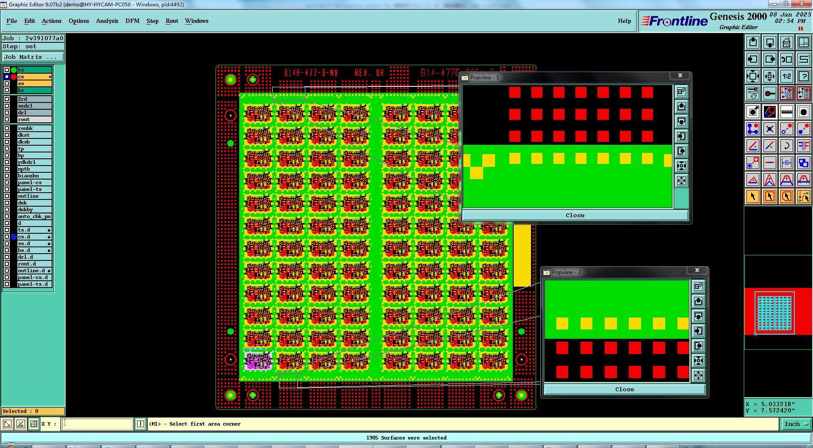Screen dimensions: 813x448
Task: Select the panel-ts.d layer row
Action: (x=34, y=284)
